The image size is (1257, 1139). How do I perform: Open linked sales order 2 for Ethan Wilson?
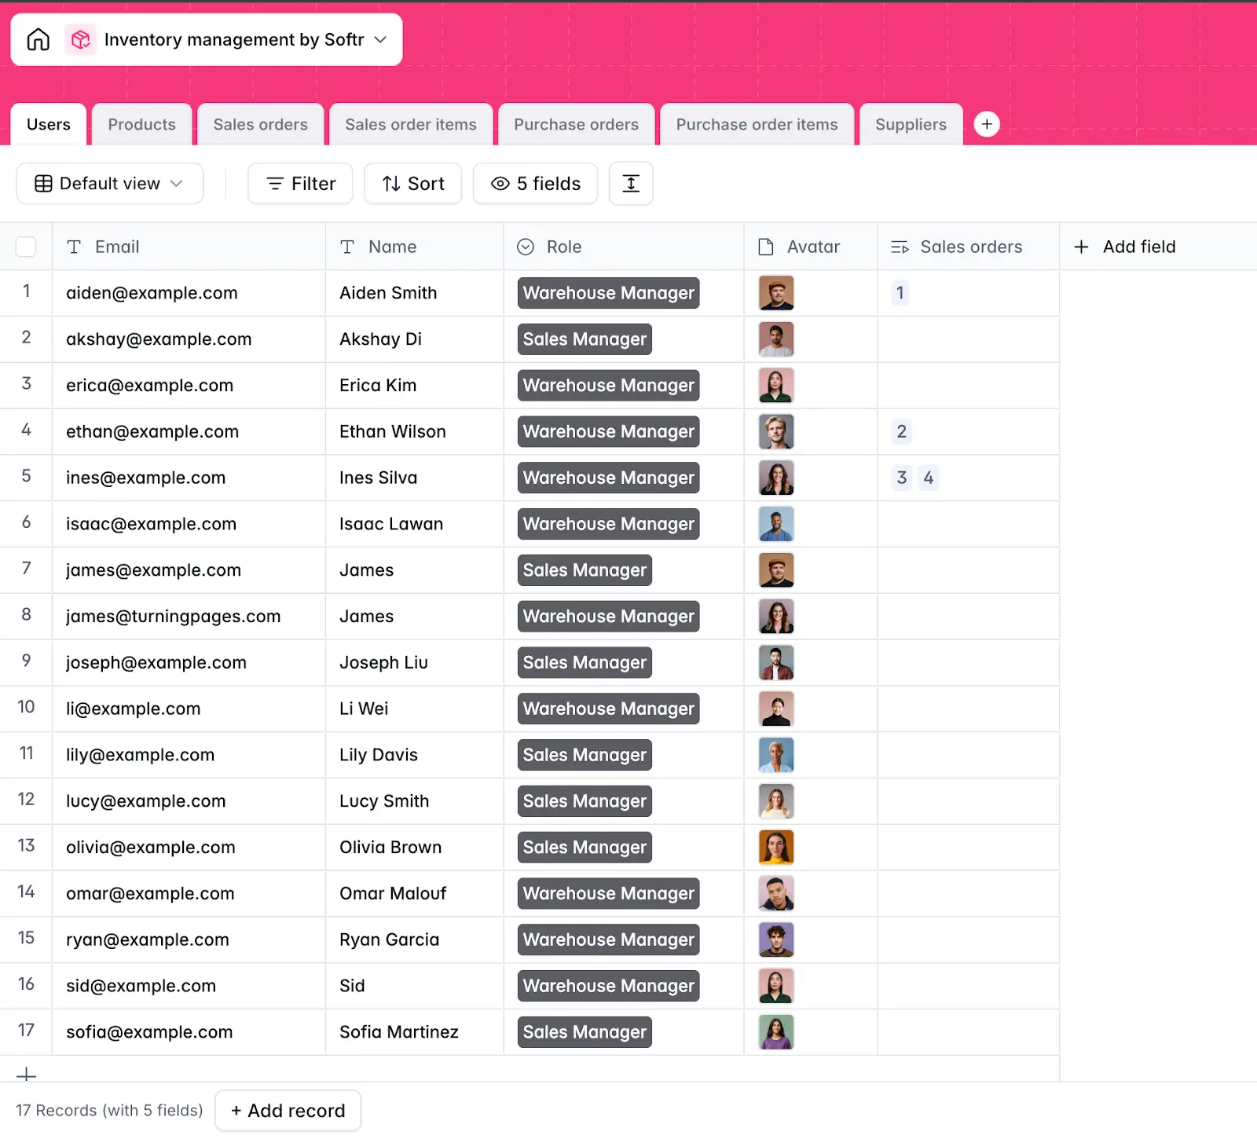pos(901,431)
